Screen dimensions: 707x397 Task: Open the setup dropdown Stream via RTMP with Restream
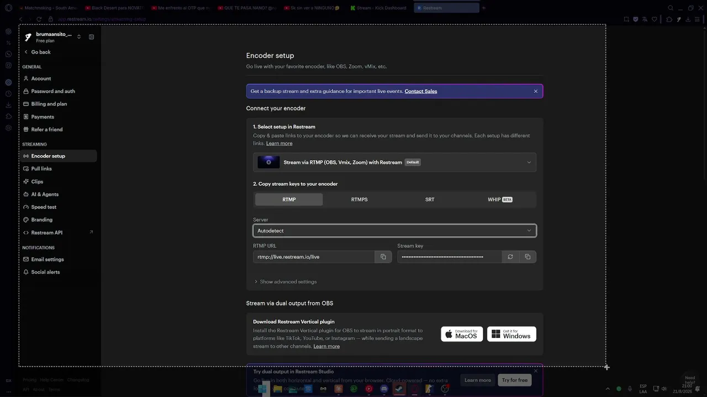[394, 163]
